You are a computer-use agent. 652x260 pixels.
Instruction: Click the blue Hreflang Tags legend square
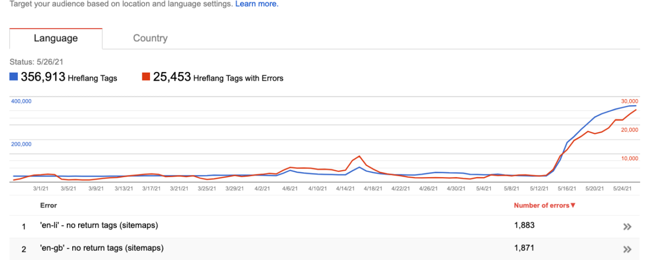point(14,77)
